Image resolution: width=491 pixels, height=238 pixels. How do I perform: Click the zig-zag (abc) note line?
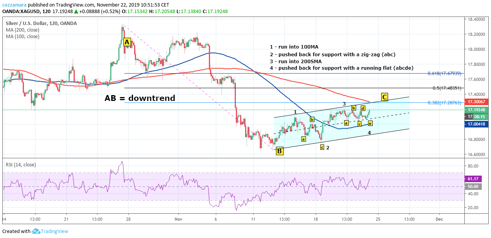[333, 54]
